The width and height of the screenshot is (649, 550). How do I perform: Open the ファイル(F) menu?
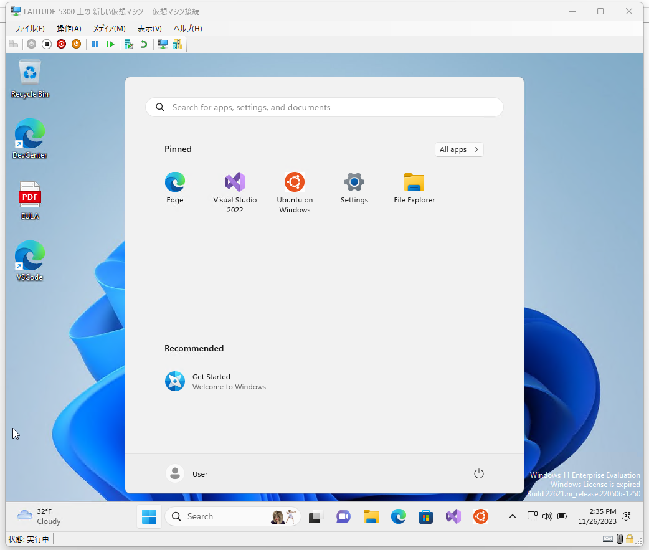coord(29,28)
